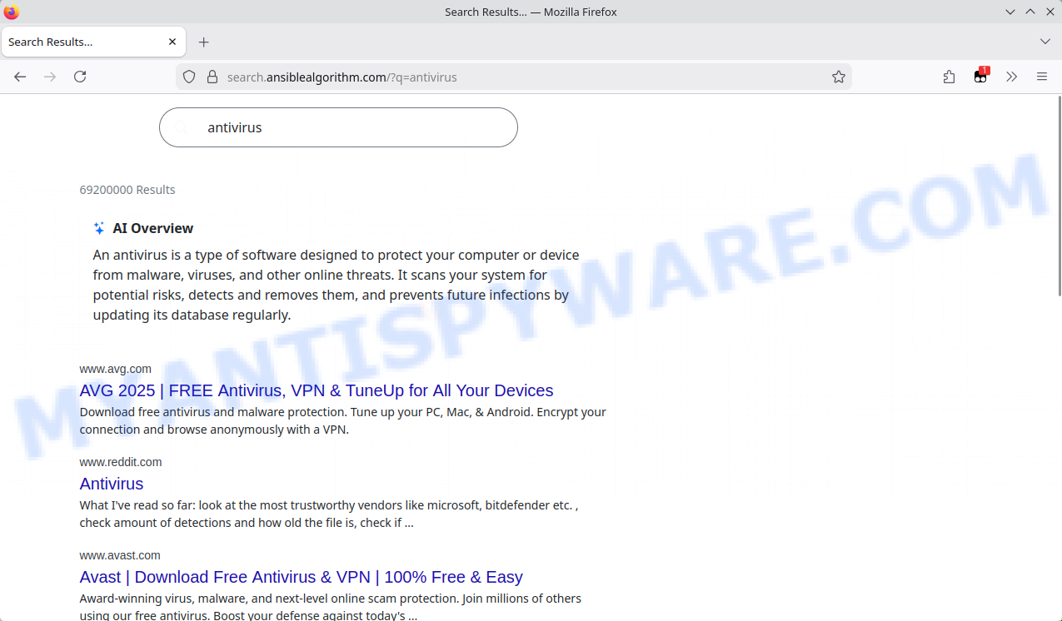This screenshot has height=621, width=1062.
Task: Open a new tab with plus button
Action: pyautogui.click(x=203, y=42)
